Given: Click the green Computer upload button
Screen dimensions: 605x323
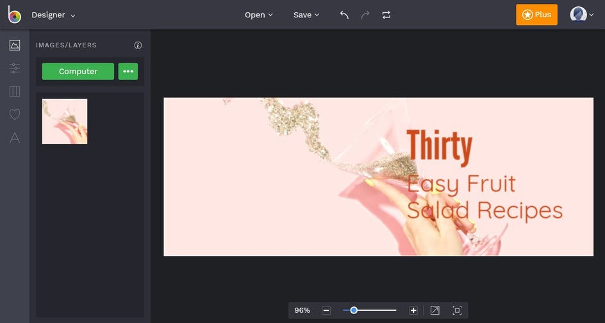Looking at the screenshot, I should [78, 72].
